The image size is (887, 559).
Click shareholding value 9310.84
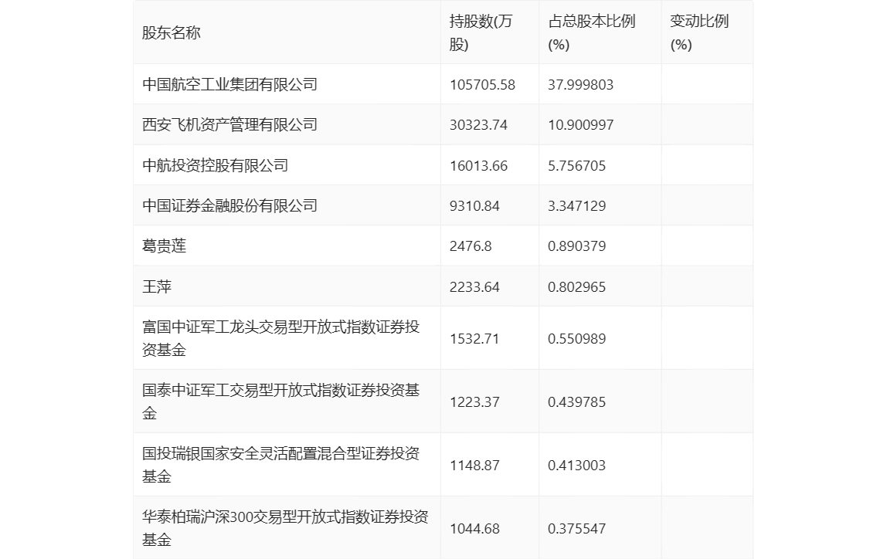click(x=474, y=205)
